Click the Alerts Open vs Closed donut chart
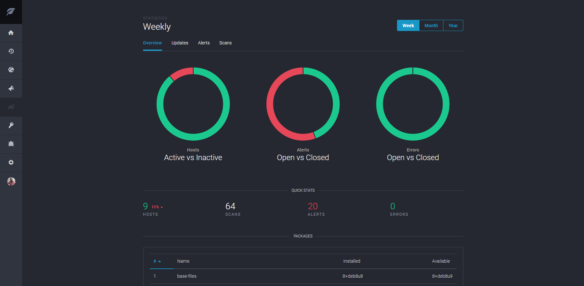 pos(303,104)
